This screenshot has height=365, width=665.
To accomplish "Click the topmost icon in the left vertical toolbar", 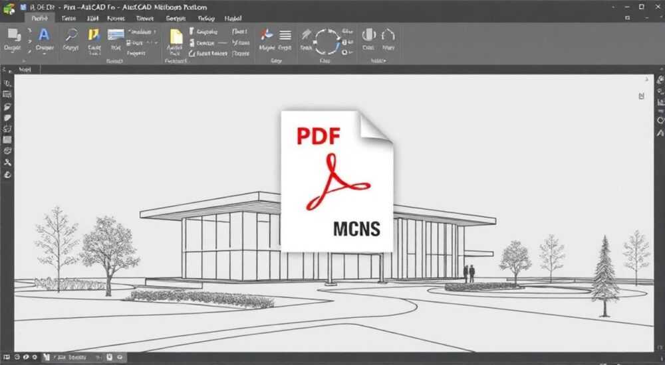I will pos(7,84).
